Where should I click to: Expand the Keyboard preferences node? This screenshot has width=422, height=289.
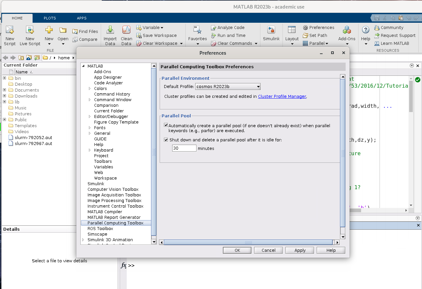click(x=90, y=150)
